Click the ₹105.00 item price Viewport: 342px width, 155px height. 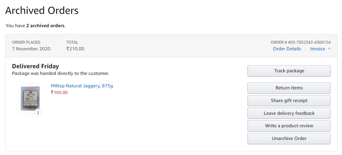click(x=59, y=93)
